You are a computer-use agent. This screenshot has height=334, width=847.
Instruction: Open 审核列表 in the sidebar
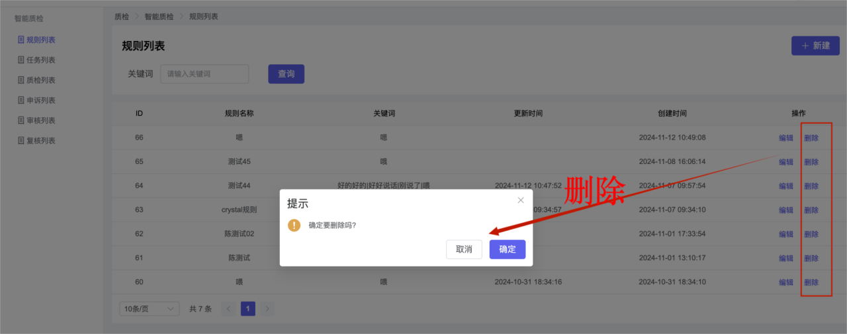pos(40,120)
